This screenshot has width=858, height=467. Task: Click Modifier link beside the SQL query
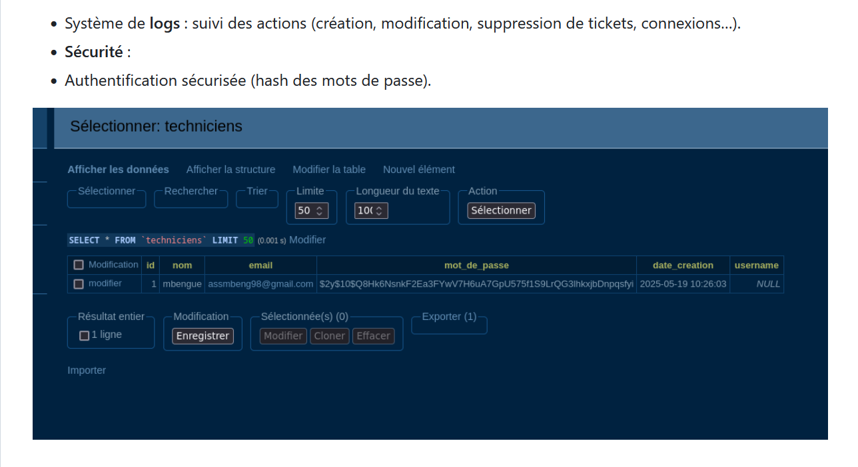click(307, 239)
